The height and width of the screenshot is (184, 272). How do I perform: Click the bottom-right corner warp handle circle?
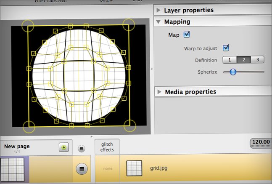[x=130, y=125]
